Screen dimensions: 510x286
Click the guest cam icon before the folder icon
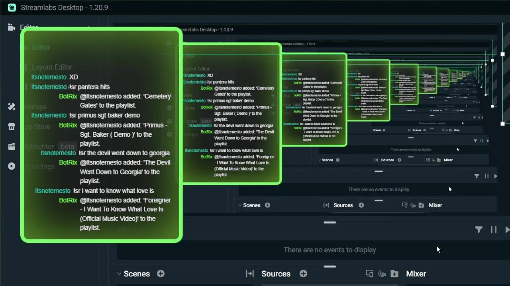[x=382, y=273]
